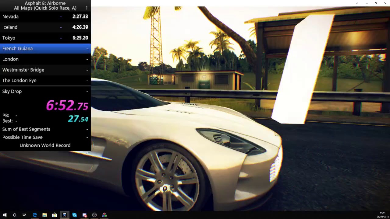
Task: Close the Asphalt 8 game window
Action: pos(385,3)
